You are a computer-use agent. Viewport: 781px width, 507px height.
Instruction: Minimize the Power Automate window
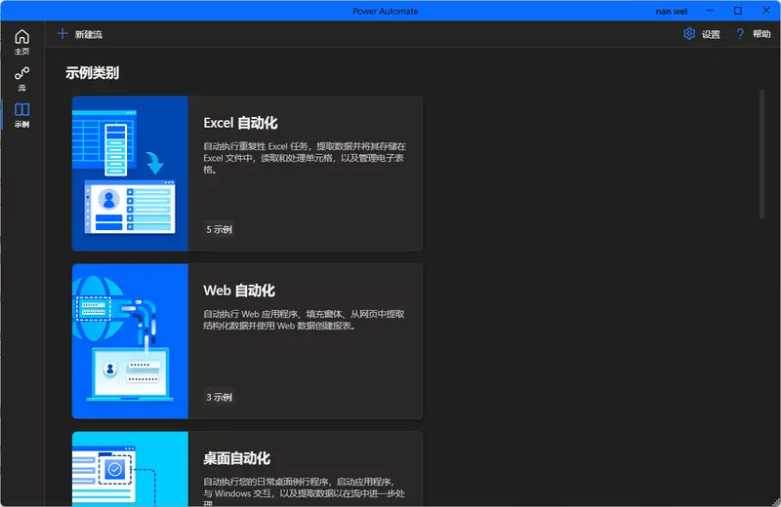coord(710,11)
